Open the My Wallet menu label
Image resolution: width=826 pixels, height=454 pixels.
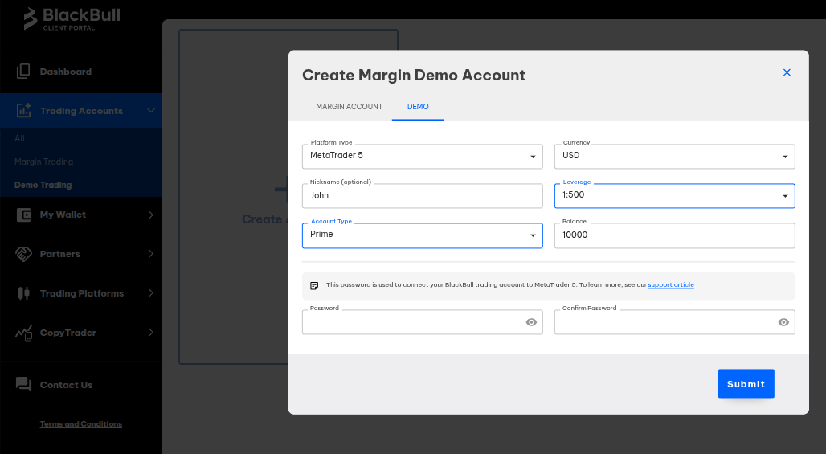(x=63, y=215)
